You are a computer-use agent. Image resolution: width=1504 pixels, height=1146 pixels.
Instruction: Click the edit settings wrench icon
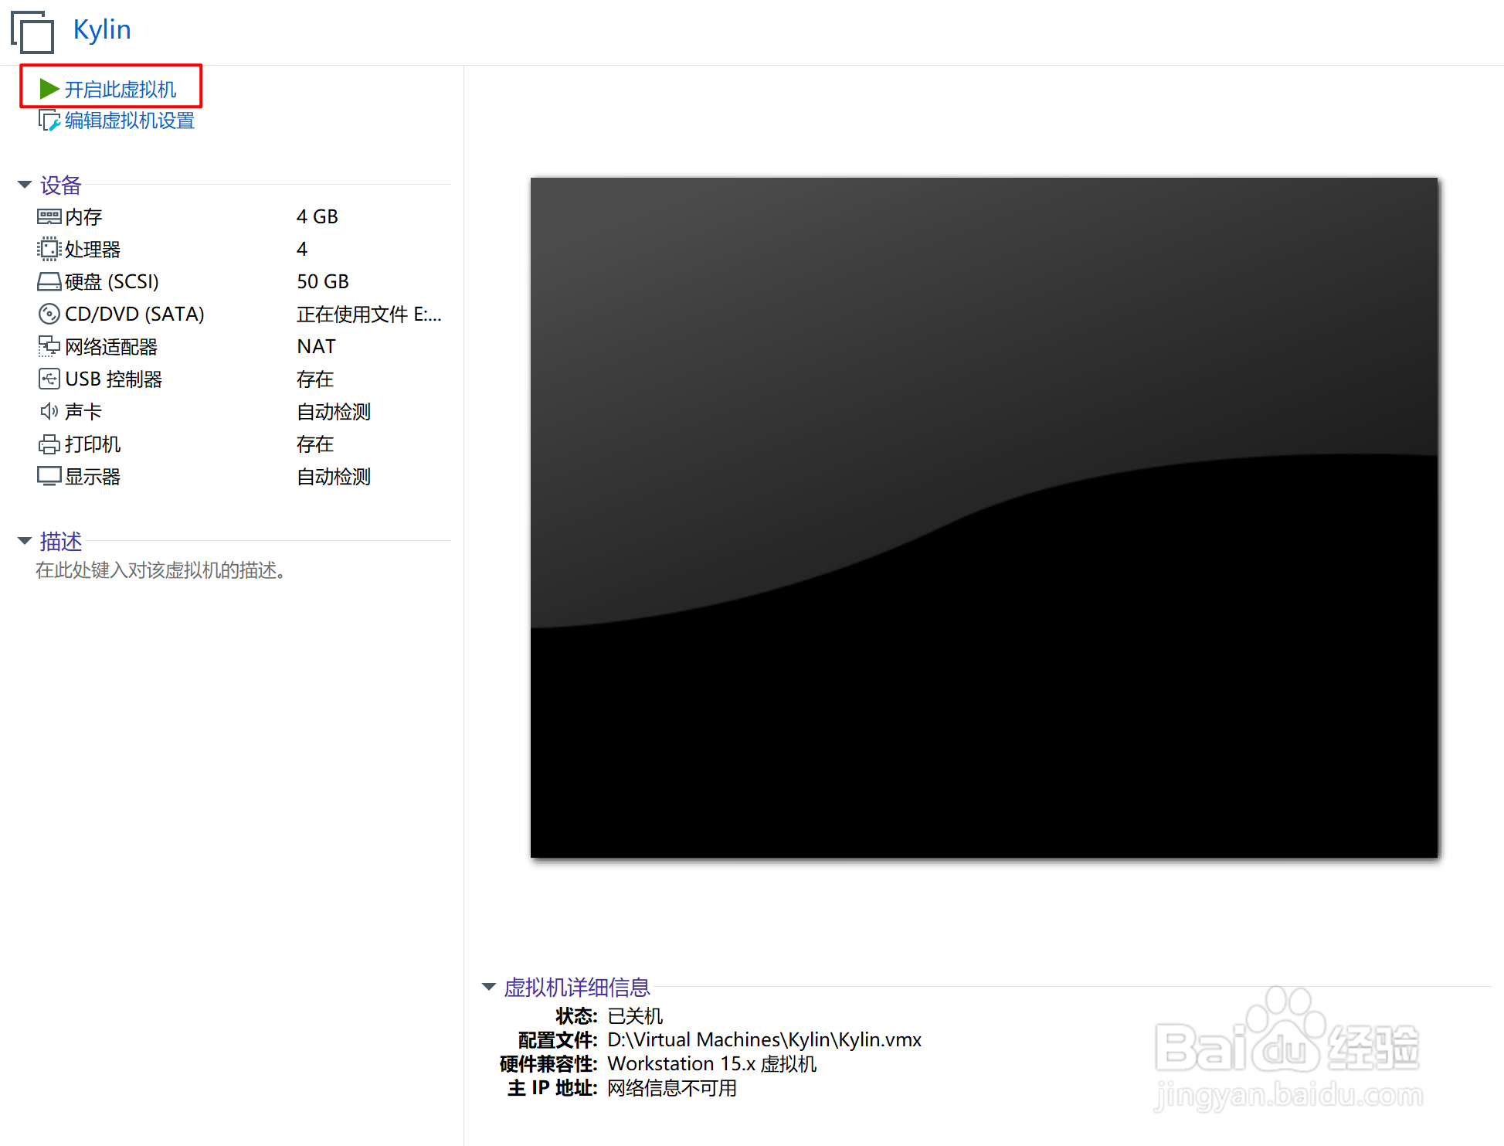pos(49,121)
